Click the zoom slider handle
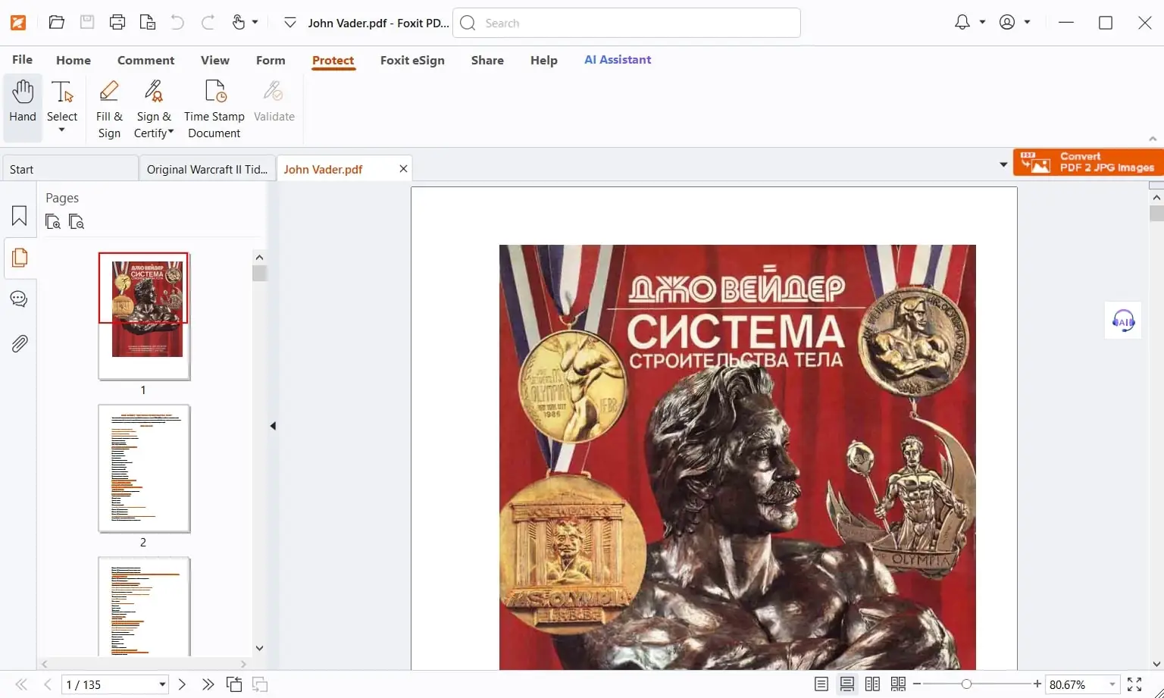The width and height of the screenshot is (1164, 698). pyautogui.click(x=966, y=684)
